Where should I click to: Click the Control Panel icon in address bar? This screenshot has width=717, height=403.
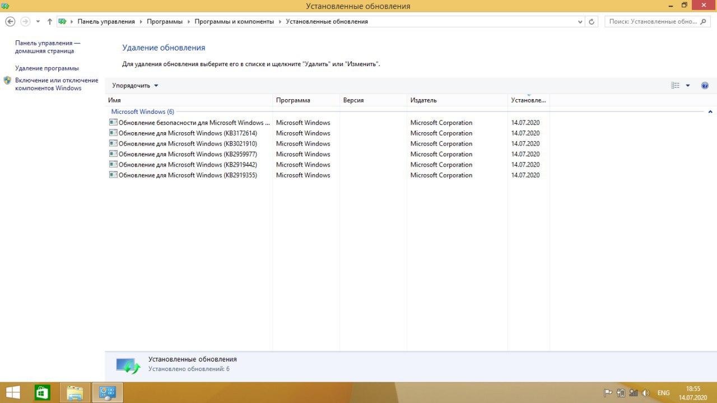pos(63,21)
